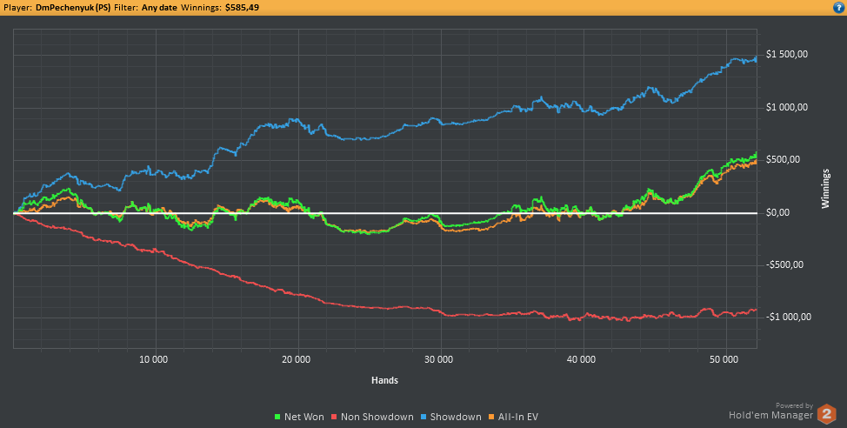Toggle the Net Won legend entry
Image resolution: width=847 pixels, height=428 pixels.
(x=299, y=417)
